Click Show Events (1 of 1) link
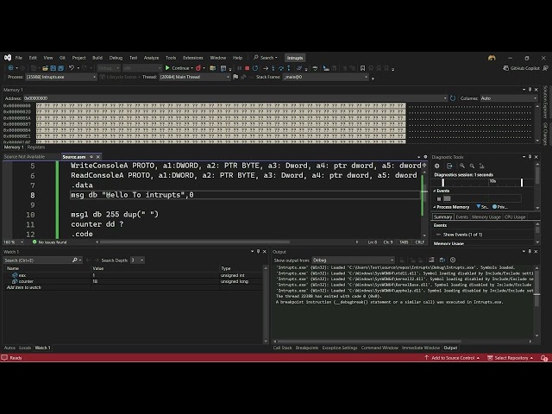Screen dimensions: 552x414 click(462, 235)
